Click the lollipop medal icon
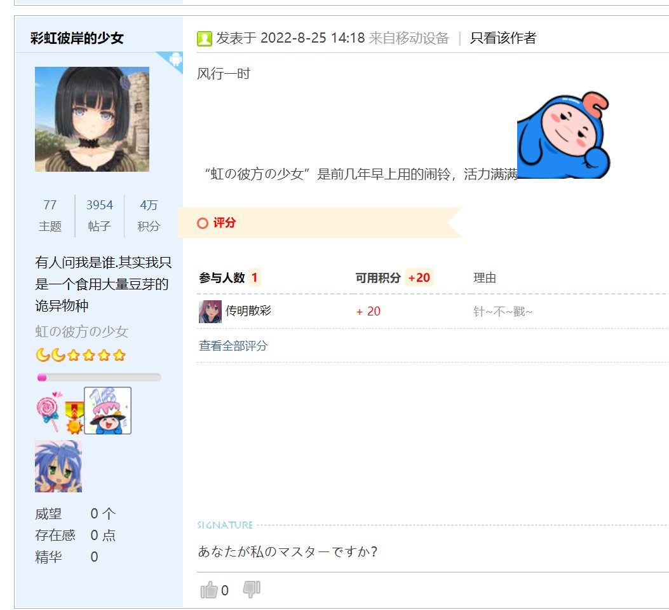This screenshot has width=669, height=610. (x=50, y=412)
